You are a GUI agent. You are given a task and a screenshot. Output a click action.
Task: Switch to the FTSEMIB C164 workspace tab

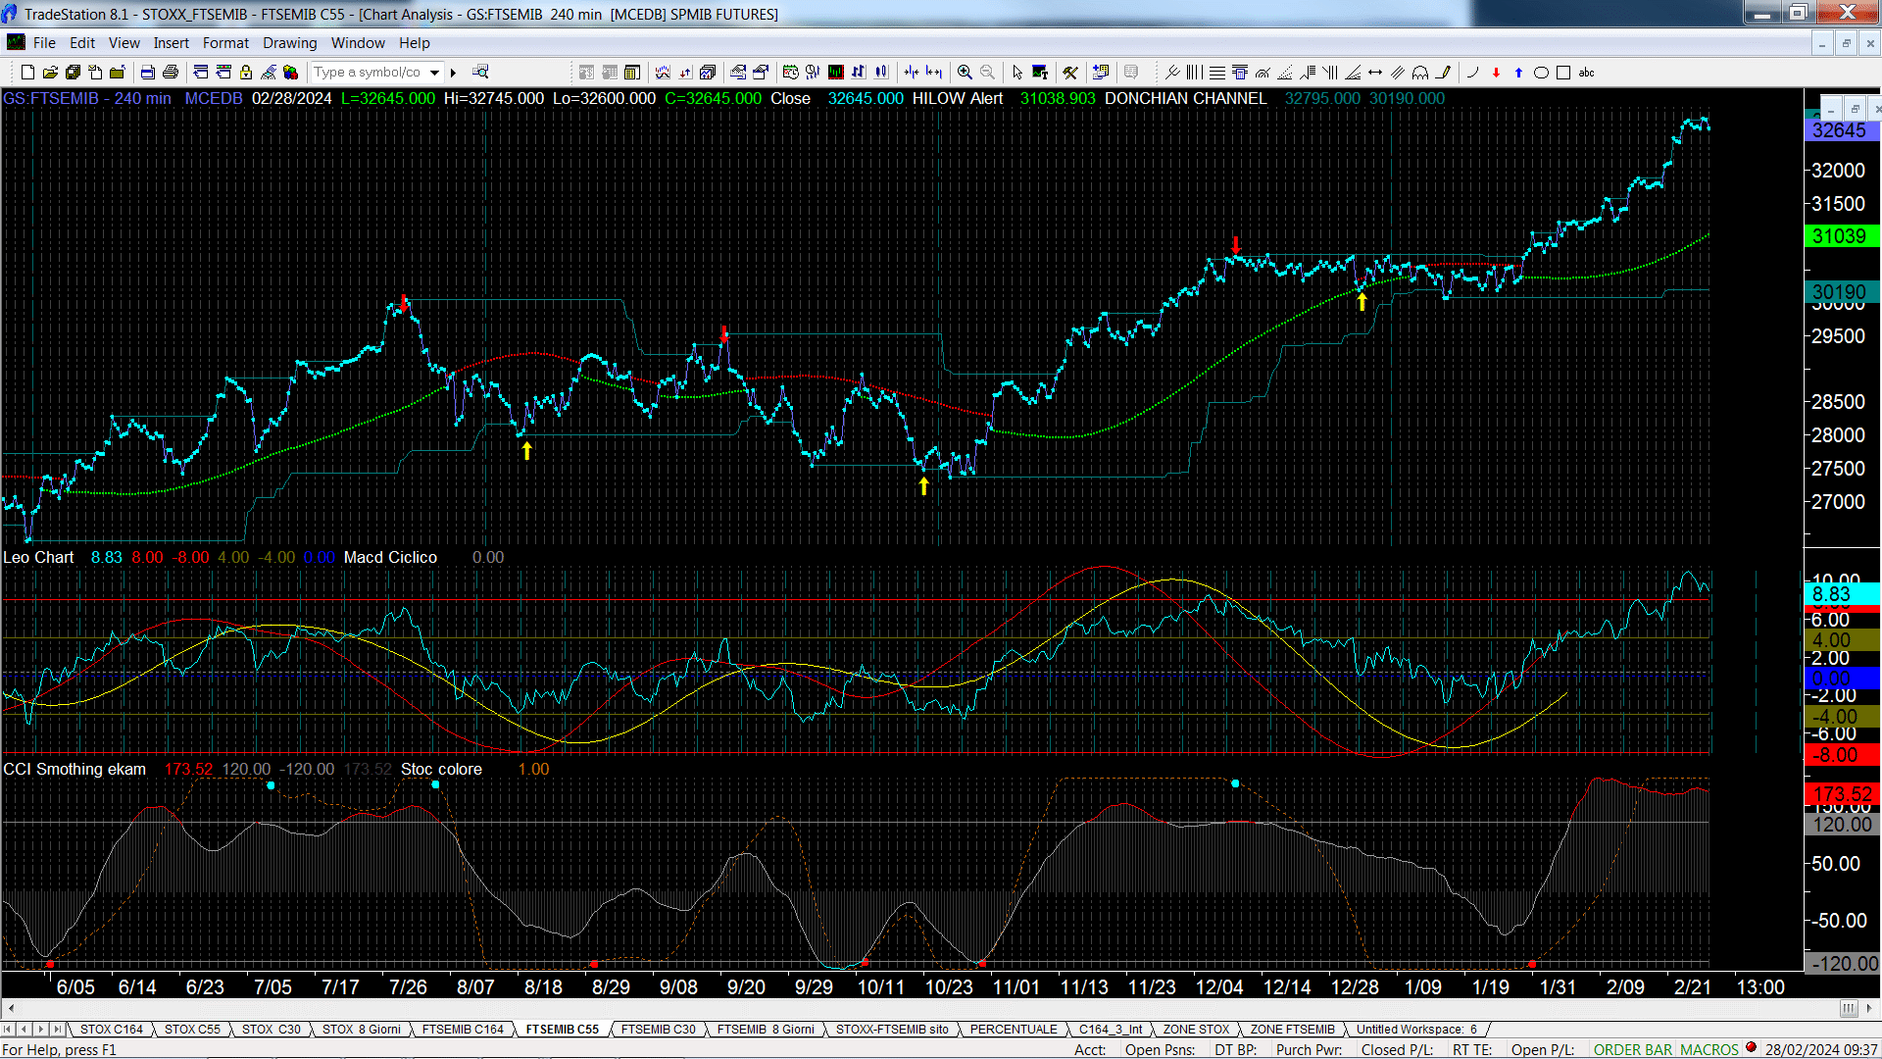[x=463, y=1030]
